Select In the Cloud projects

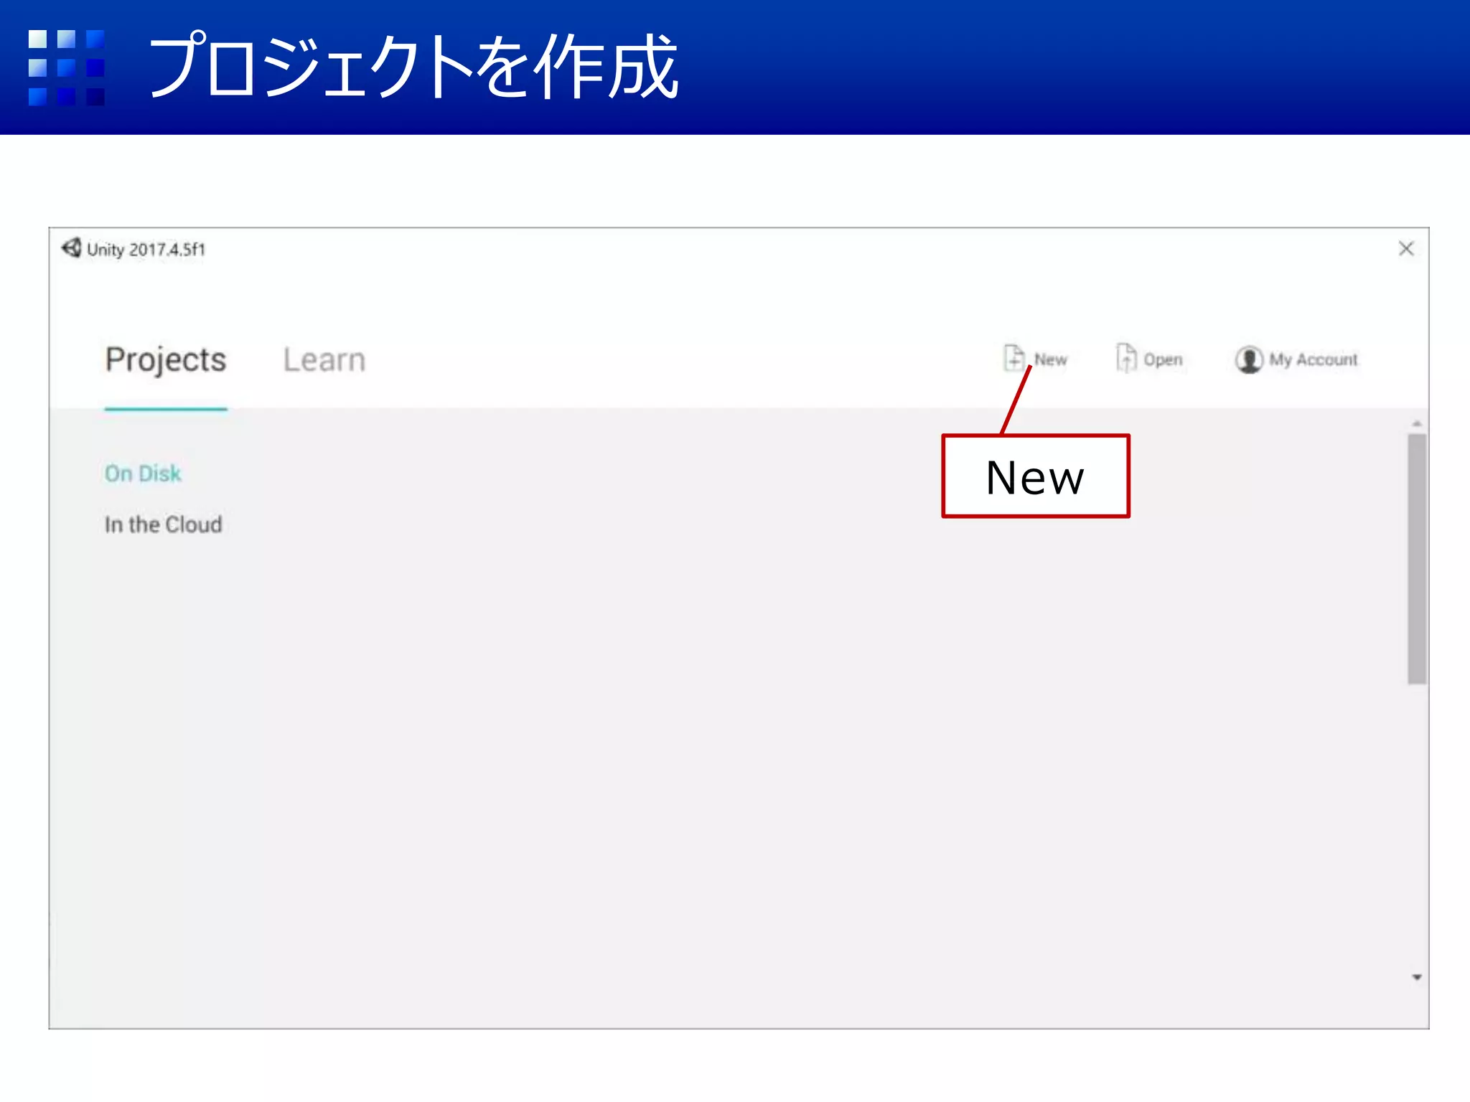[x=164, y=524]
